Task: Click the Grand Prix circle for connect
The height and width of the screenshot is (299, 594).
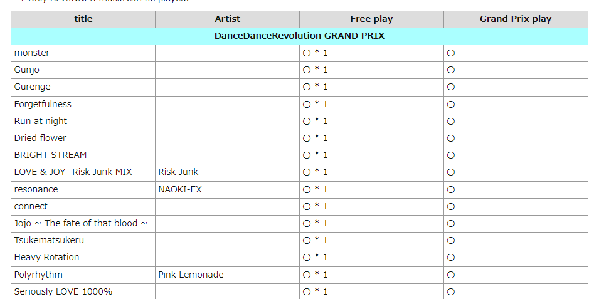Action: coord(450,207)
